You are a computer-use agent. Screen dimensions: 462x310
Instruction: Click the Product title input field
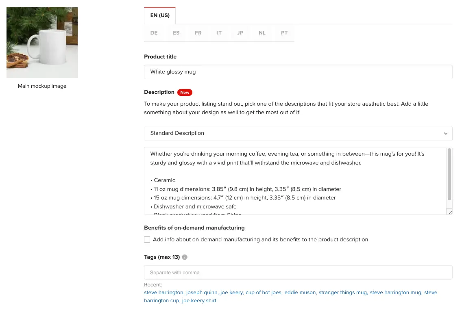(298, 72)
